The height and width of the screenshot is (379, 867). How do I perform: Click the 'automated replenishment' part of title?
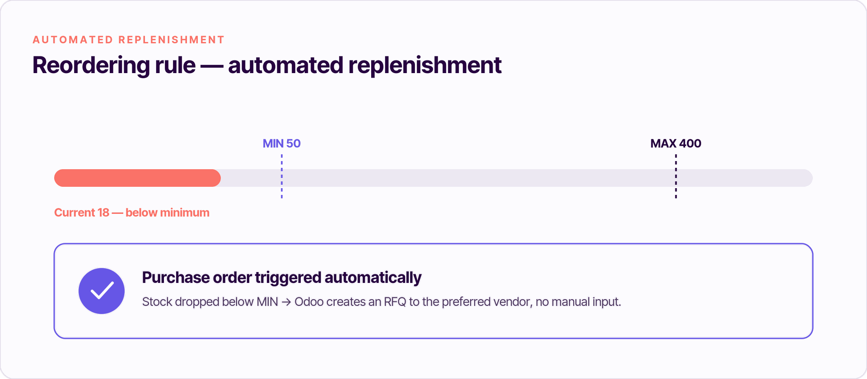pyautogui.click(x=365, y=65)
